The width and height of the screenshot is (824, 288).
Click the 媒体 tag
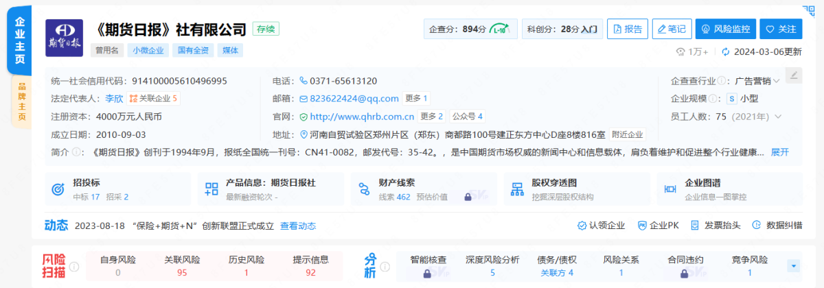[230, 50]
